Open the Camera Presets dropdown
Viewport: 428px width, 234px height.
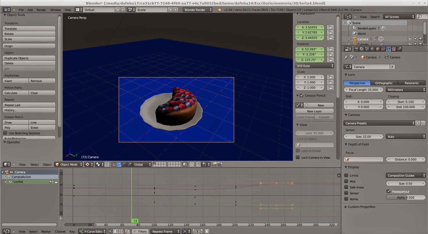(x=379, y=123)
